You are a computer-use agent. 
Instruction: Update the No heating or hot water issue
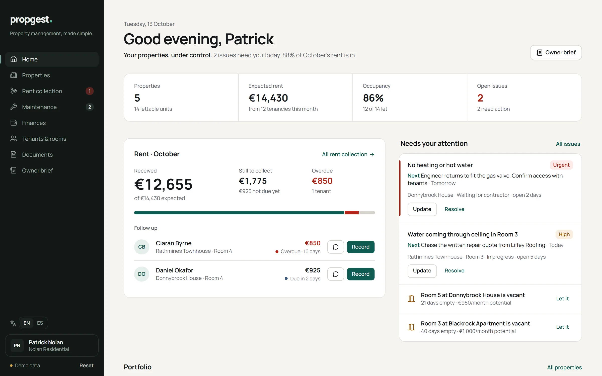tap(422, 209)
